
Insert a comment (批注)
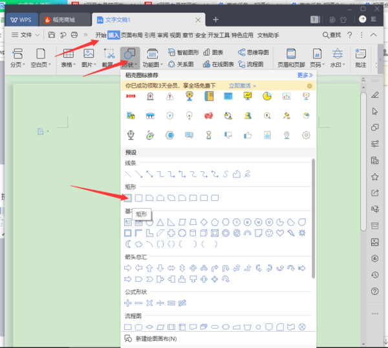[x=361, y=58]
